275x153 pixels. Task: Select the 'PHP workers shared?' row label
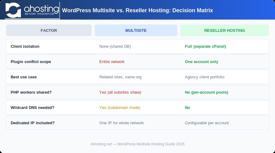point(31,92)
